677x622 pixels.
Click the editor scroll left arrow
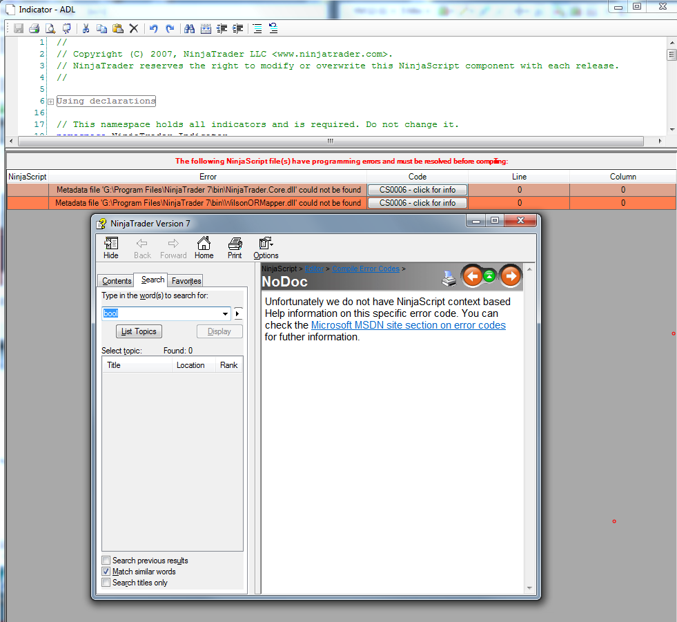(x=11, y=142)
